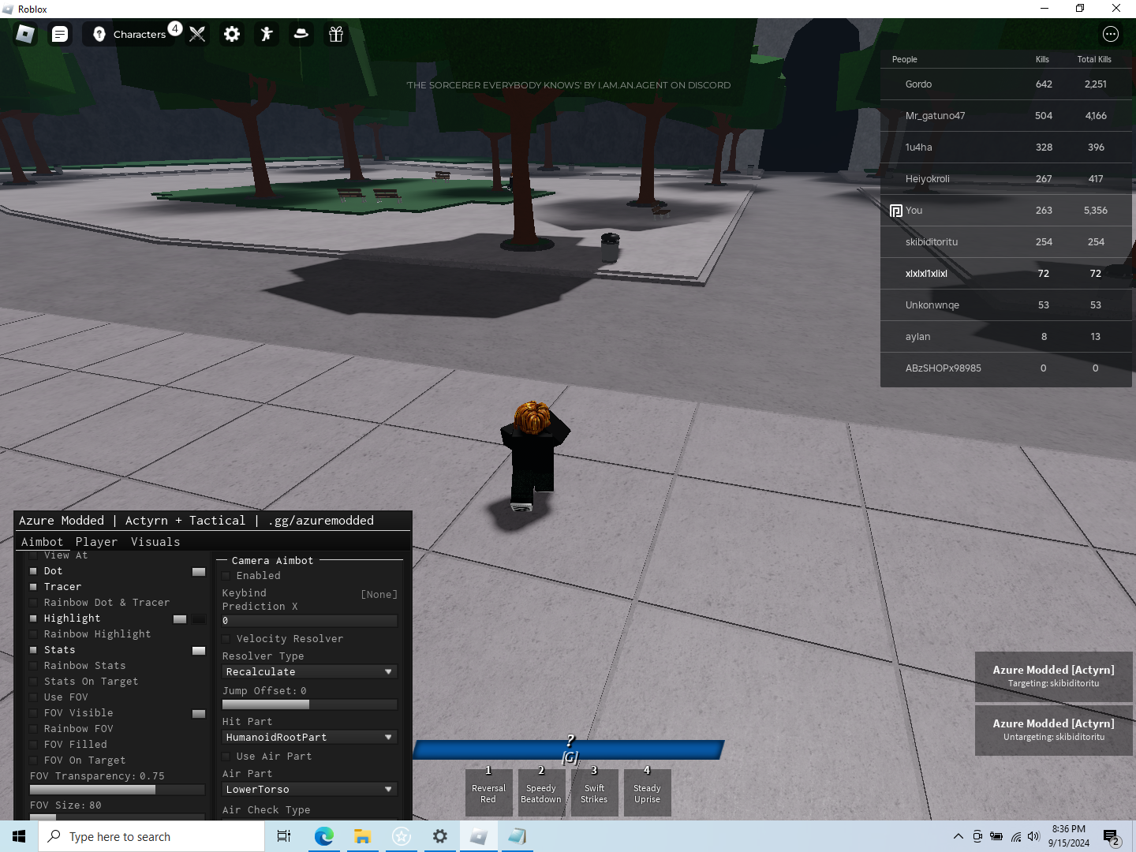Open the chat bubble icon
Image resolution: width=1136 pixels, height=852 pixels.
tap(60, 34)
